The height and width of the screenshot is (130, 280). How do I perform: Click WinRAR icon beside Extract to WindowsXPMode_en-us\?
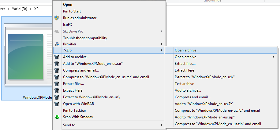56,97
